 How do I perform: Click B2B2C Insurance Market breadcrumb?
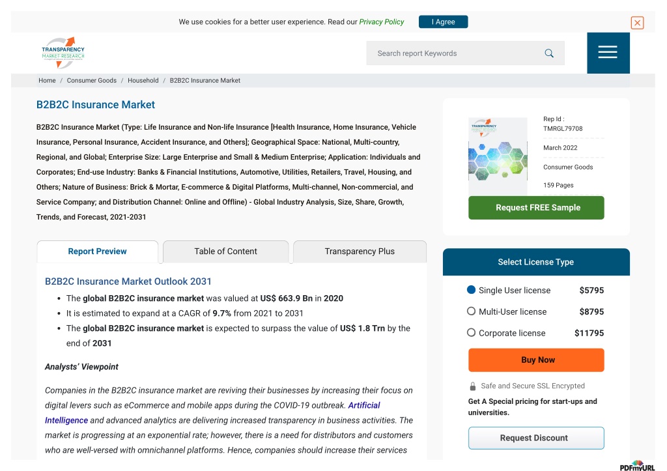[205, 80]
